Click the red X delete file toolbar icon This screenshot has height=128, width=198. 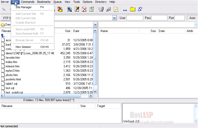tap(84, 9)
